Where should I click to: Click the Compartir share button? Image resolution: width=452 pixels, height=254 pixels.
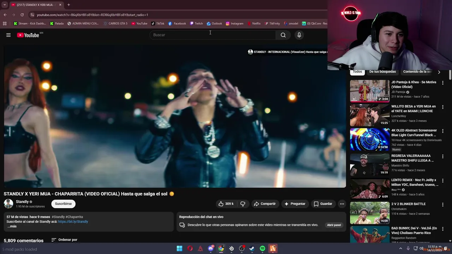pyautogui.click(x=265, y=204)
